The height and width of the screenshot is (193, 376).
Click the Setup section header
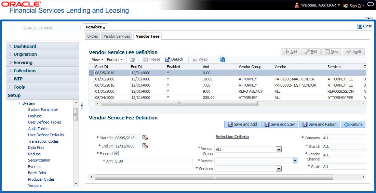(42, 95)
